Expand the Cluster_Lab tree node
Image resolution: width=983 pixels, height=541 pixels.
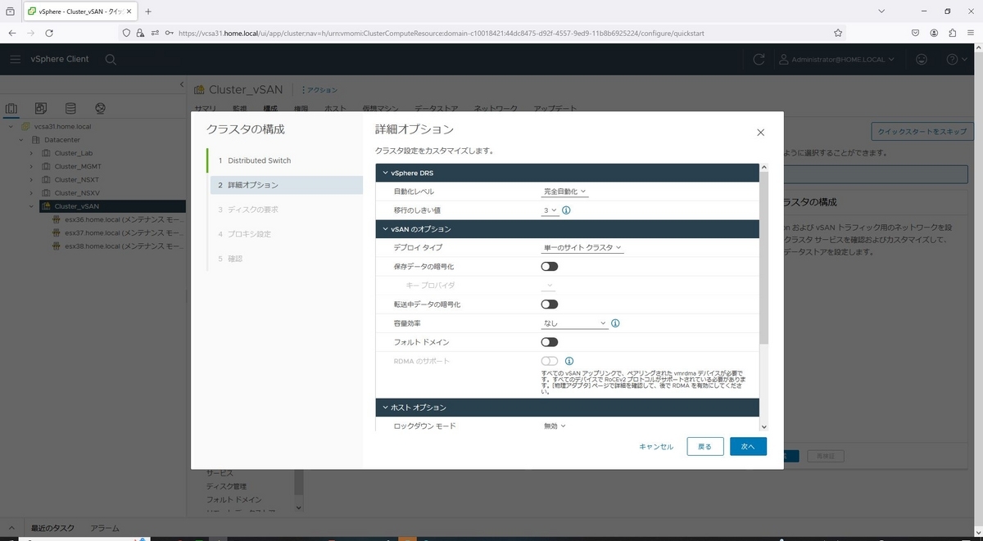pos(32,153)
